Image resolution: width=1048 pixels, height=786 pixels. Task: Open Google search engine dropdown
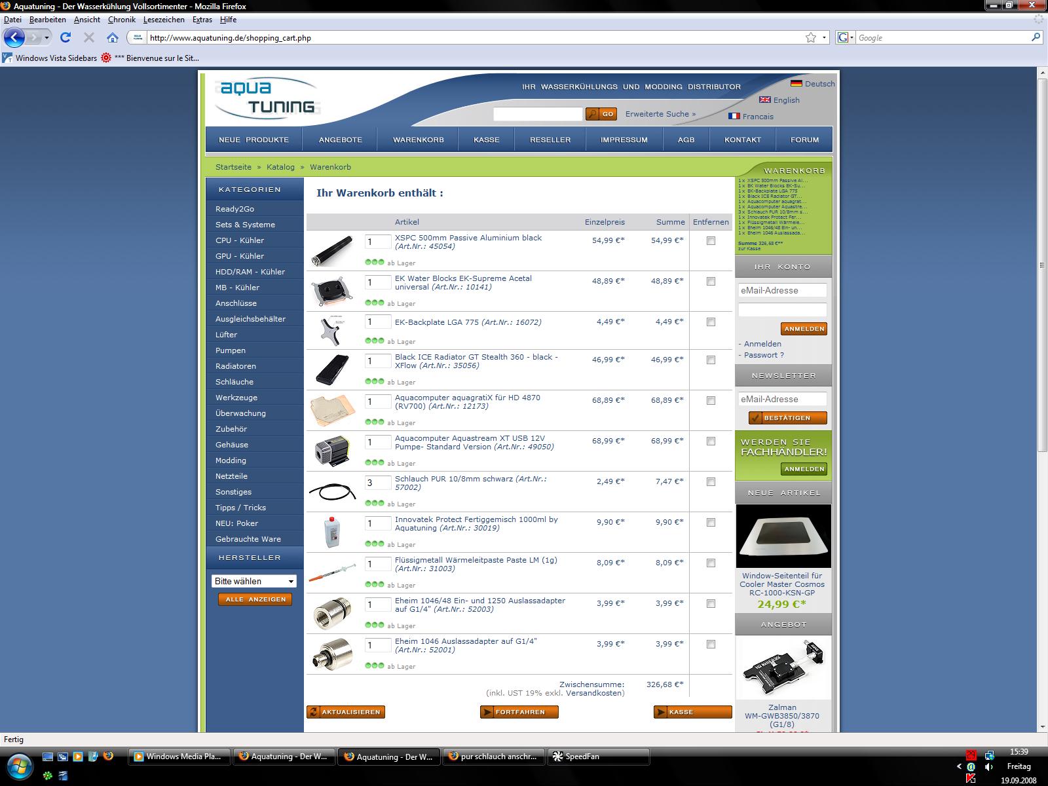point(846,37)
